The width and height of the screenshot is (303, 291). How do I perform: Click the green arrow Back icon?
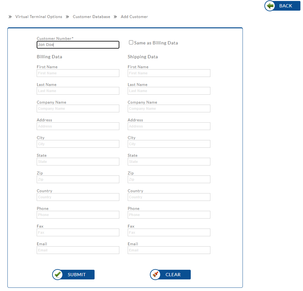tap(271, 6)
